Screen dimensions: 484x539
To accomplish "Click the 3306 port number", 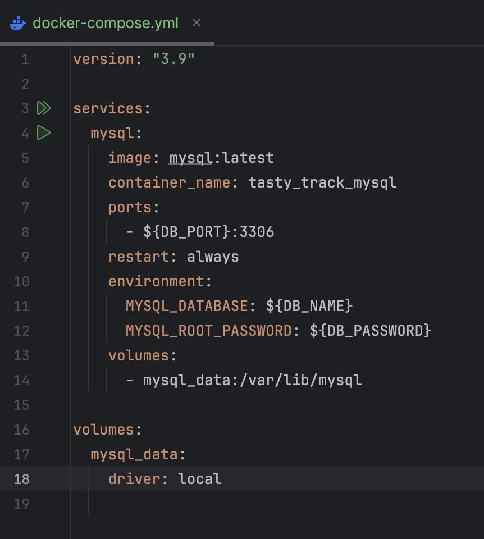I will [257, 232].
